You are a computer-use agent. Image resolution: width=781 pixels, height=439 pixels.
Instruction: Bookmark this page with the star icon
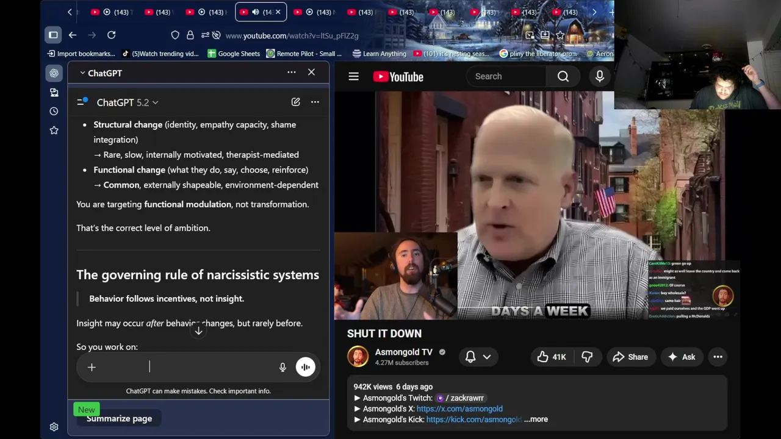tap(560, 35)
